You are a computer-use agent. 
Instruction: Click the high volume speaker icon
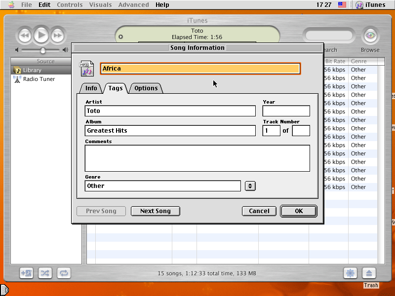(66, 50)
